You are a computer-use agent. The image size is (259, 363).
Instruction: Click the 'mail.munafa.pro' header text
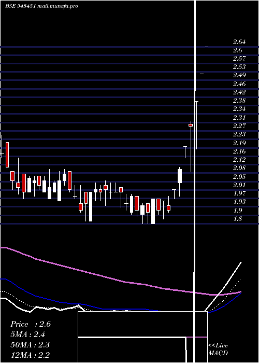point(57,6)
